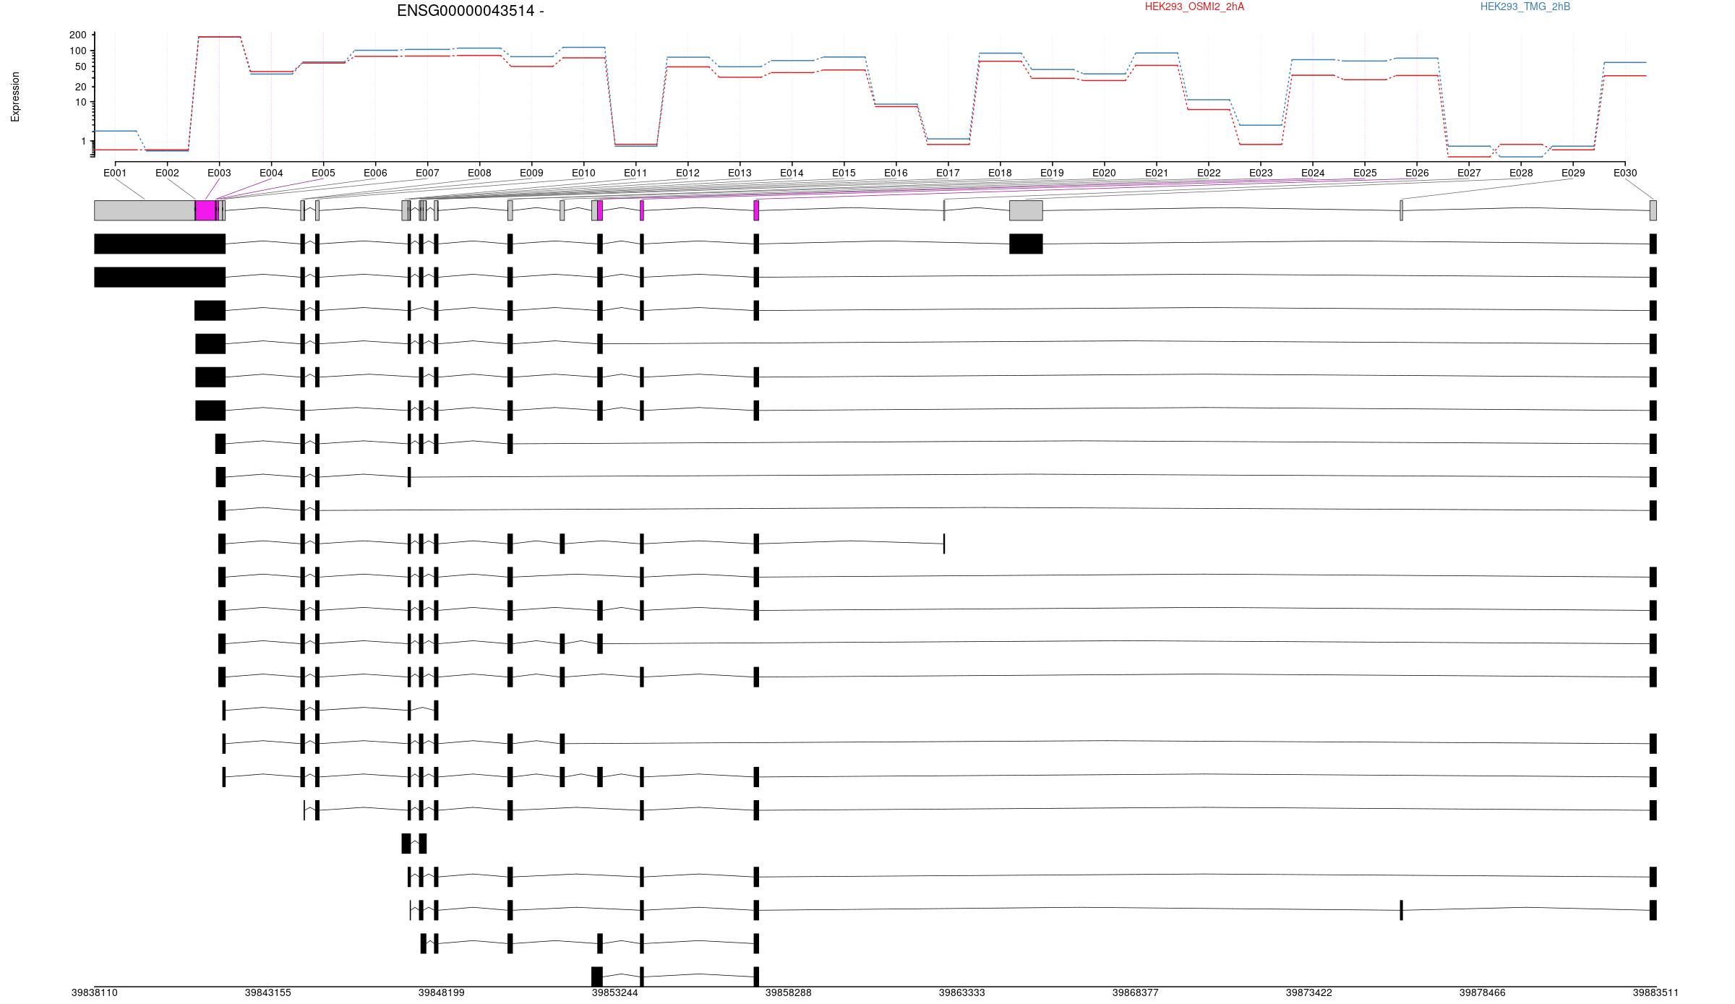The height and width of the screenshot is (1004, 1735).
Task: Click genomic coordinate 39858288
Action: pos(788,993)
